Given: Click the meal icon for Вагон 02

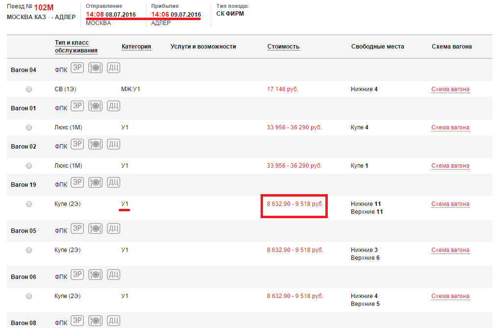Looking at the screenshot, I should [x=95, y=145].
